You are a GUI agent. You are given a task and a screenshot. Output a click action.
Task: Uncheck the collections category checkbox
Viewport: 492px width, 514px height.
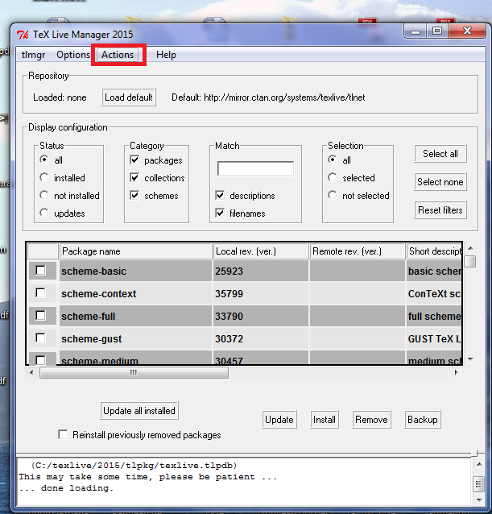point(134,178)
